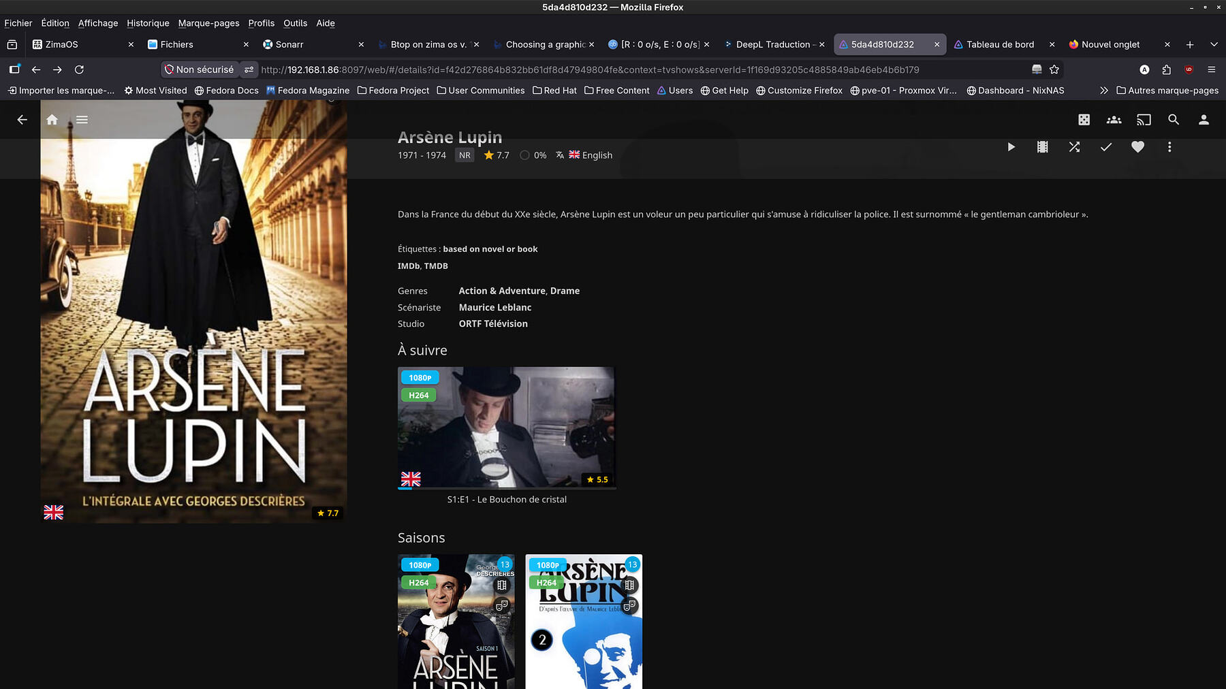The height and width of the screenshot is (689, 1226).
Task: Play the Arsène Lupin series
Action: [x=1011, y=147]
